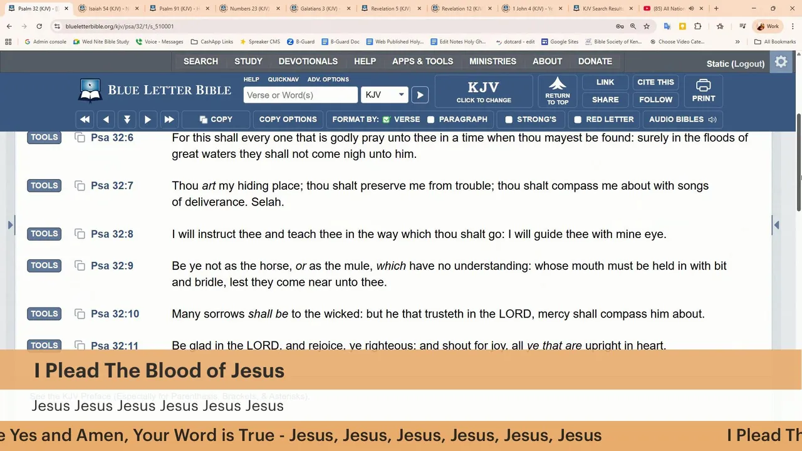Copy verse Psa 32:10 via its copy icon
Screen dimensions: 802x451
(x=80, y=314)
